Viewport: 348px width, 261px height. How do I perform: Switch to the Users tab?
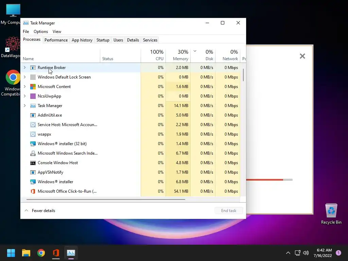pyautogui.click(x=118, y=40)
